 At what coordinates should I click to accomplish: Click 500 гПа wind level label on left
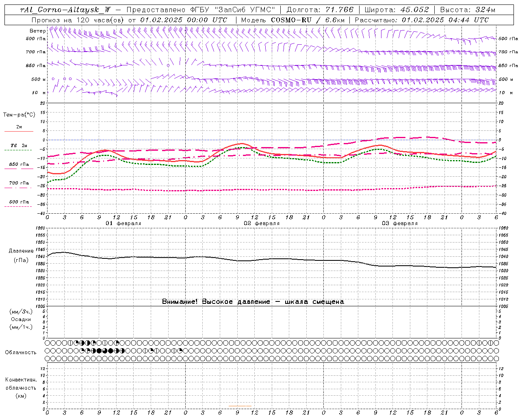(36, 39)
